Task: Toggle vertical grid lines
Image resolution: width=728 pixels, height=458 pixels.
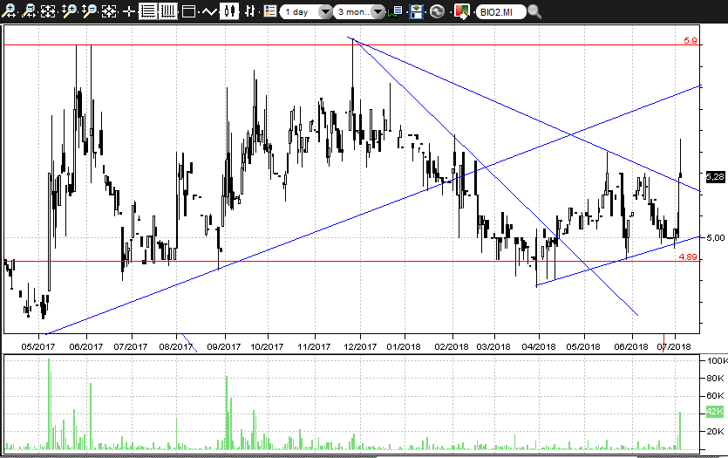Action: (167, 11)
